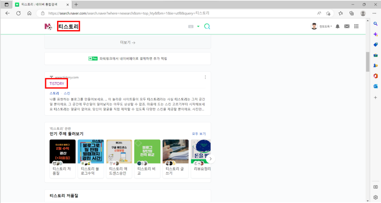The width and height of the screenshot is (381, 203).
Task: Open Edge sidebar games icon
Action: (376, 66)
